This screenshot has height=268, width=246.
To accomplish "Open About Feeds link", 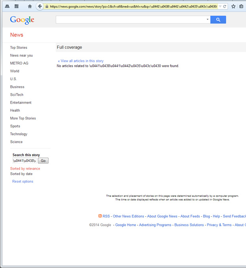I will click(x=190, y=216).
